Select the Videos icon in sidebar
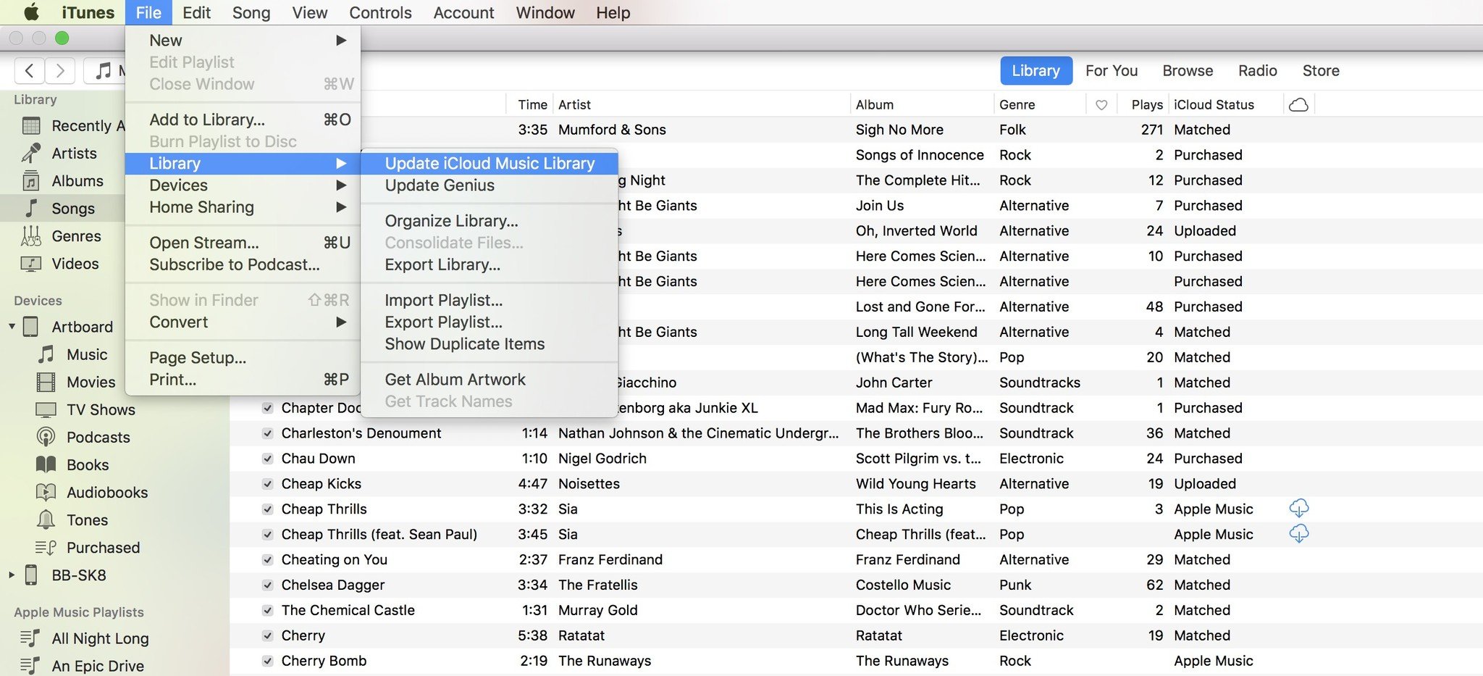Image resolution: width=1483 pixels, height=676 pixels. click(x=31, y=264)
